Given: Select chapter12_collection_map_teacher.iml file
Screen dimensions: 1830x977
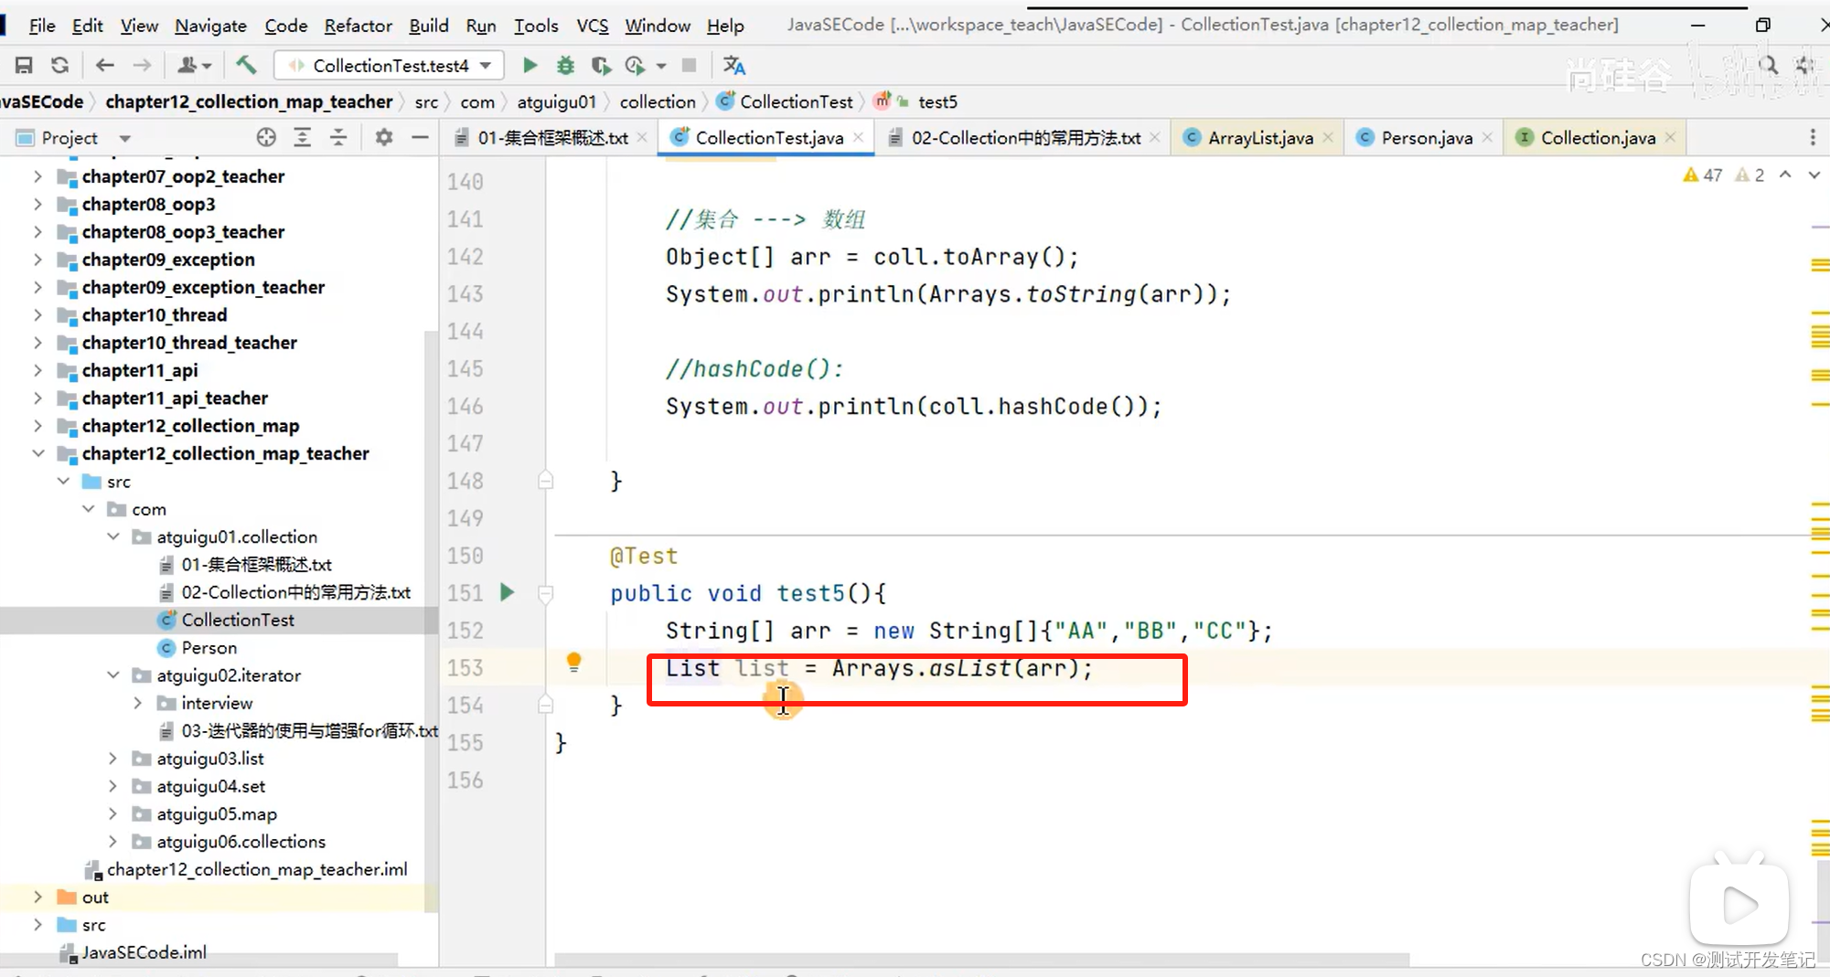Looking at the screenshot, I should point(257,869).
